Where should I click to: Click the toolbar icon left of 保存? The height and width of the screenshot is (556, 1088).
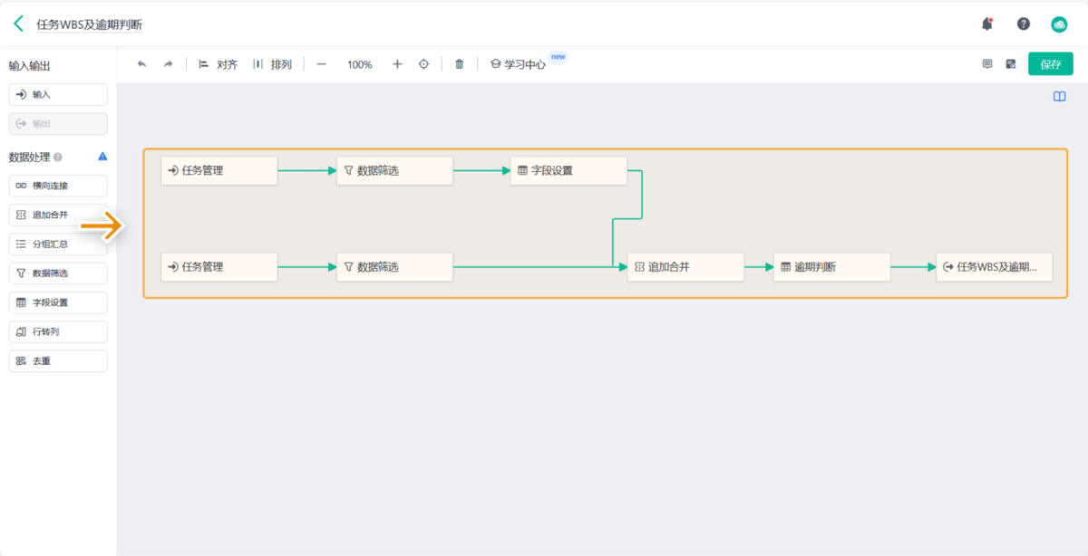tap(1011, 64)
